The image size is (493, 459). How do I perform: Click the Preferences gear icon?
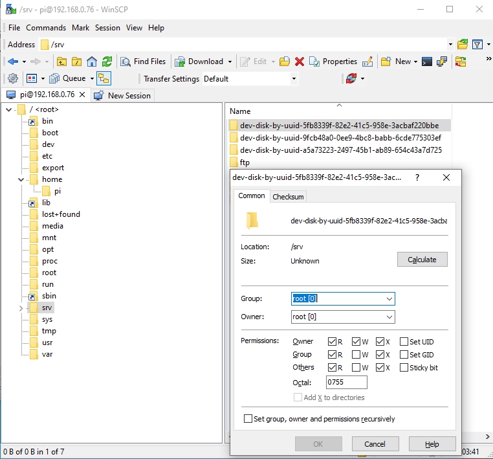[12, 78]
